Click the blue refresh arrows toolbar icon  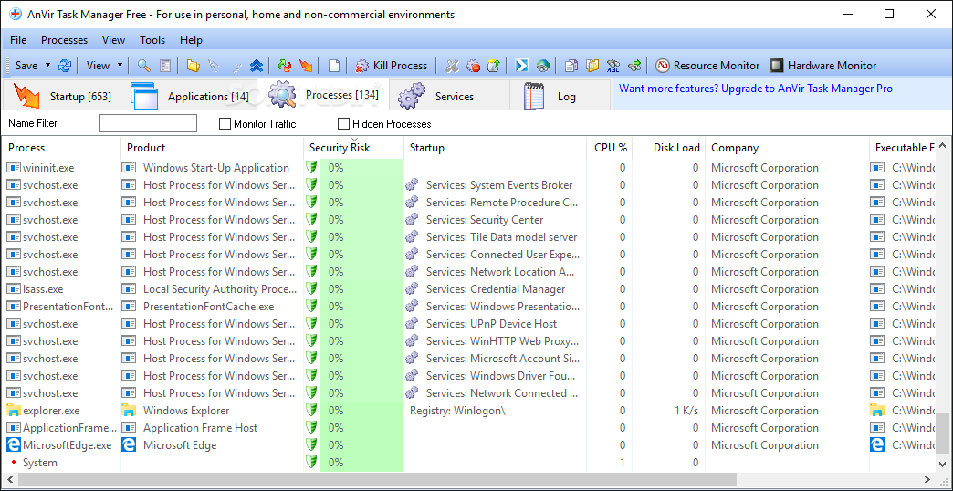(x=65, y=66)
